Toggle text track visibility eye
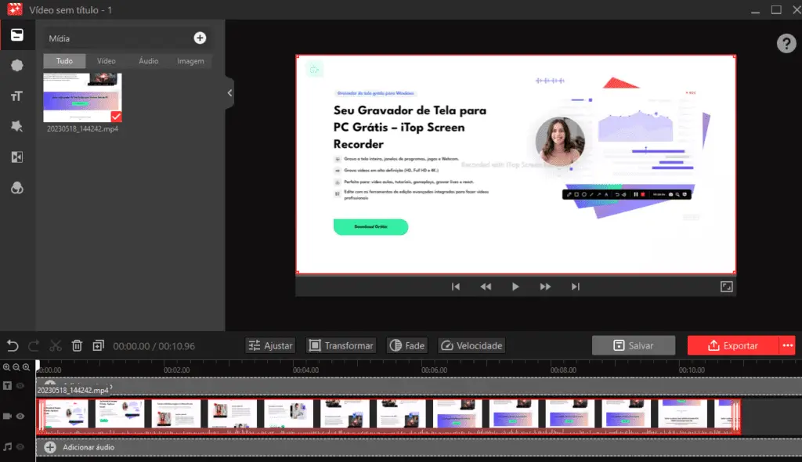802x462 pixels. click(x=20, y=386)
